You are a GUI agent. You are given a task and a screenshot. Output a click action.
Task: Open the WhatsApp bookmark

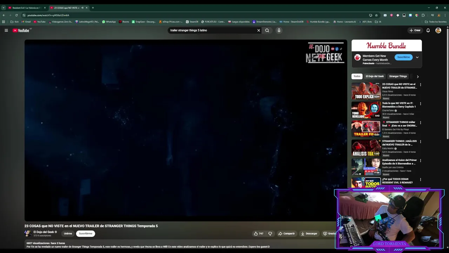(x=109, y=22)
